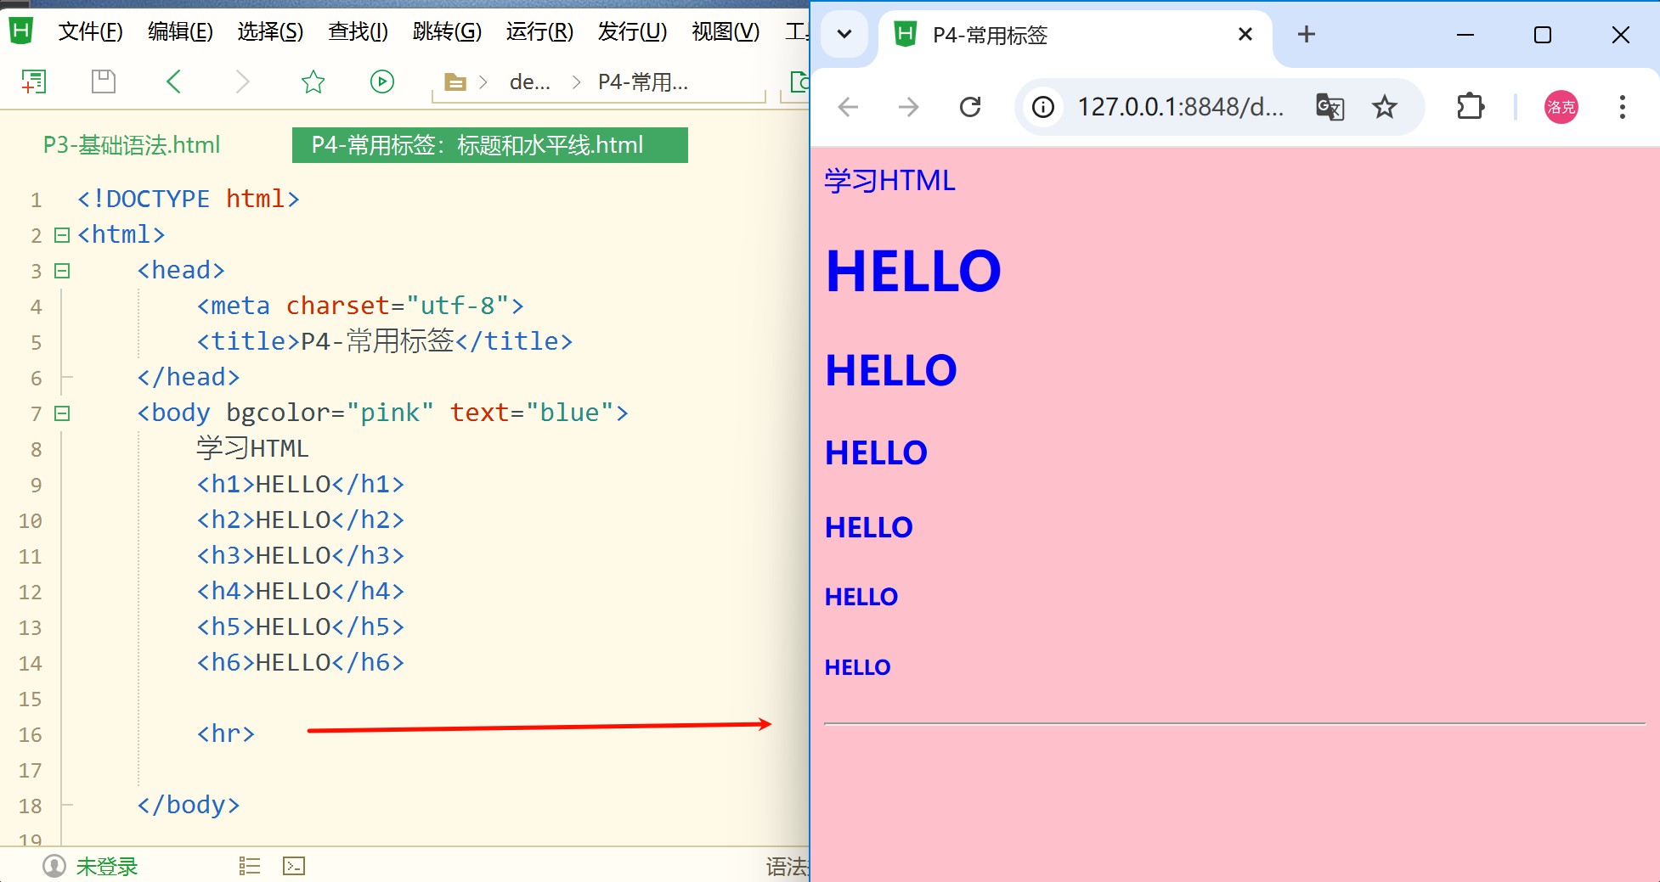Click the run play icon
The width and height of the screenshot is (1660, 882).
pos(382,81)
